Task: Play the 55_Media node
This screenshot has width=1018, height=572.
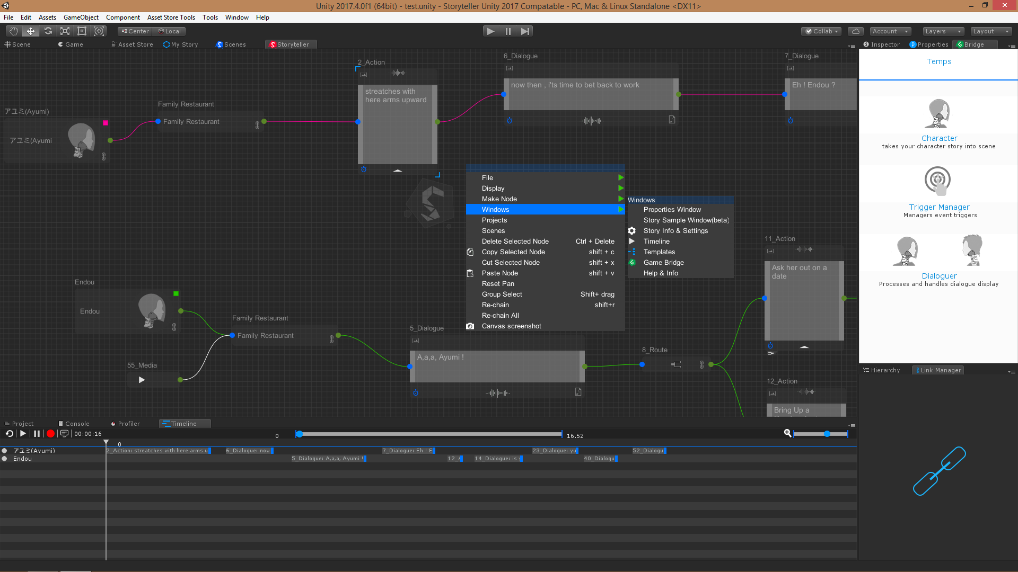Action: click(x=142, y=380)
